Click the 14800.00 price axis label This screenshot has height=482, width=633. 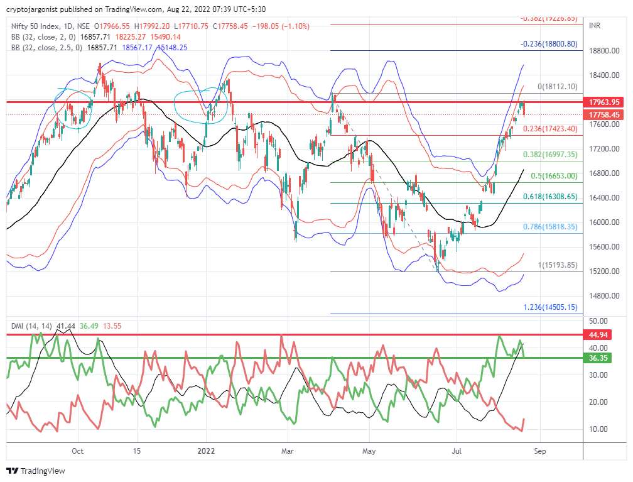point(604,296)
